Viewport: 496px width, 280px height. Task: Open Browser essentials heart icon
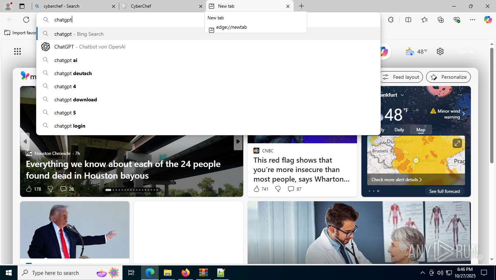coord(457,20)
